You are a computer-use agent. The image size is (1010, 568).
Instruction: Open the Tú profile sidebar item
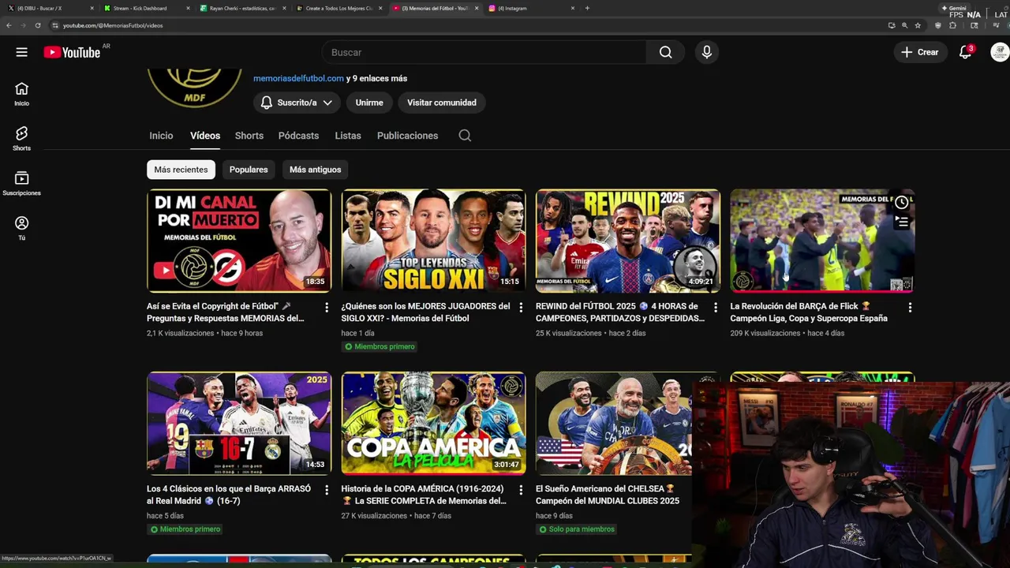[x=21, y=228]
